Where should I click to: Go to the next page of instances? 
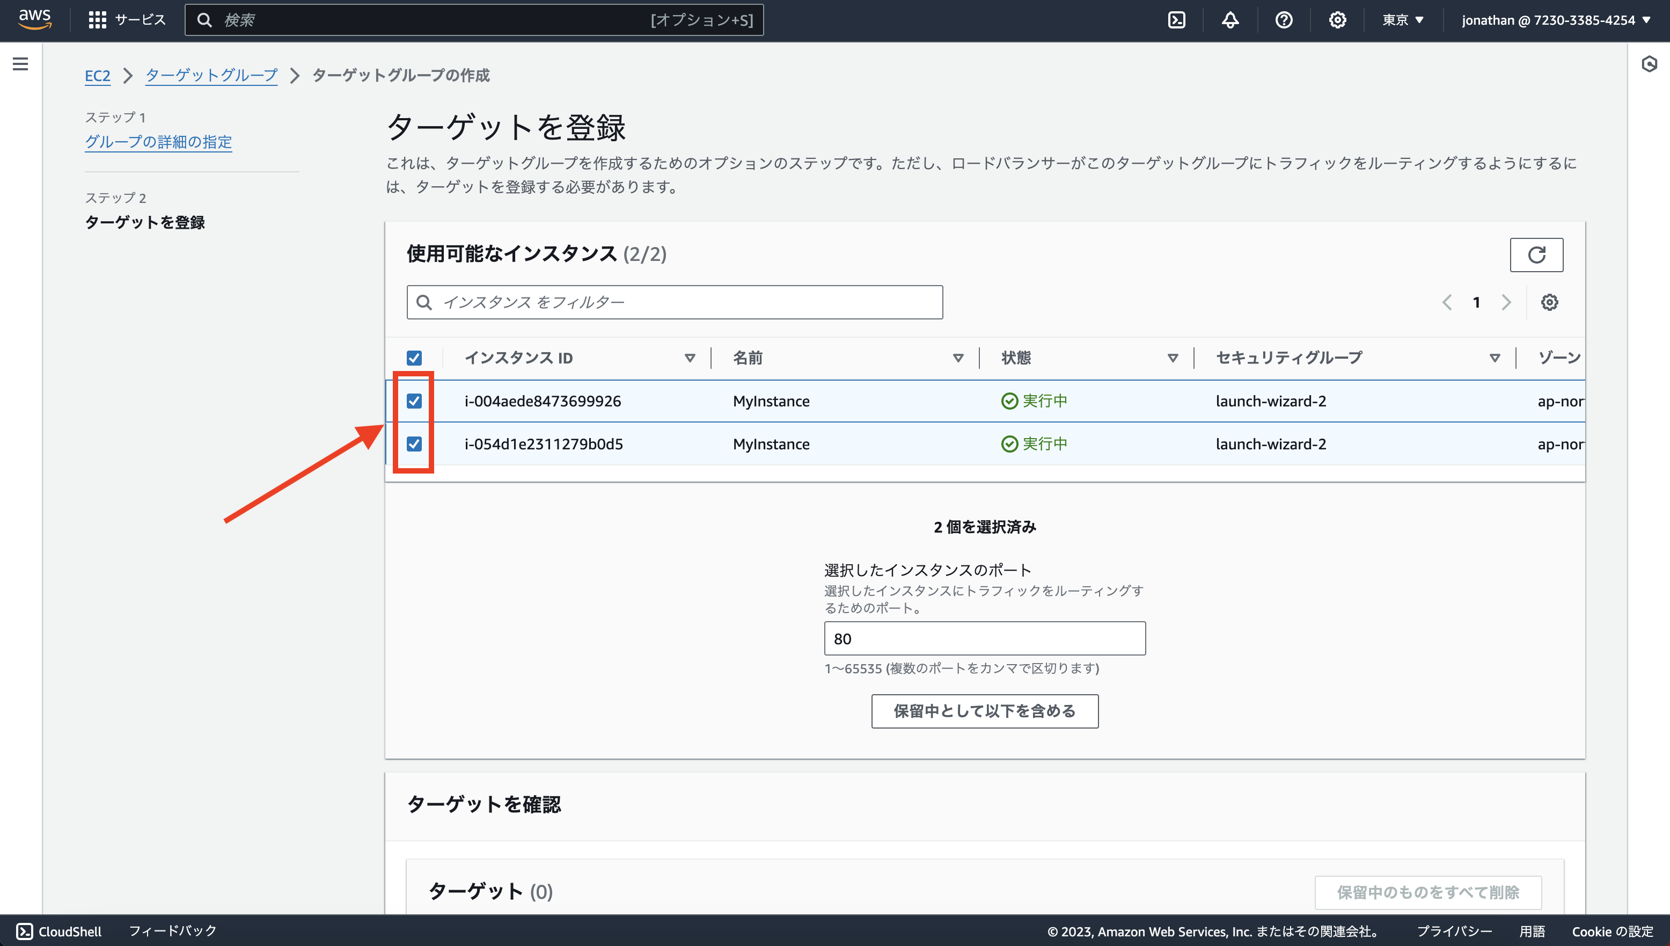point(1506,302)
